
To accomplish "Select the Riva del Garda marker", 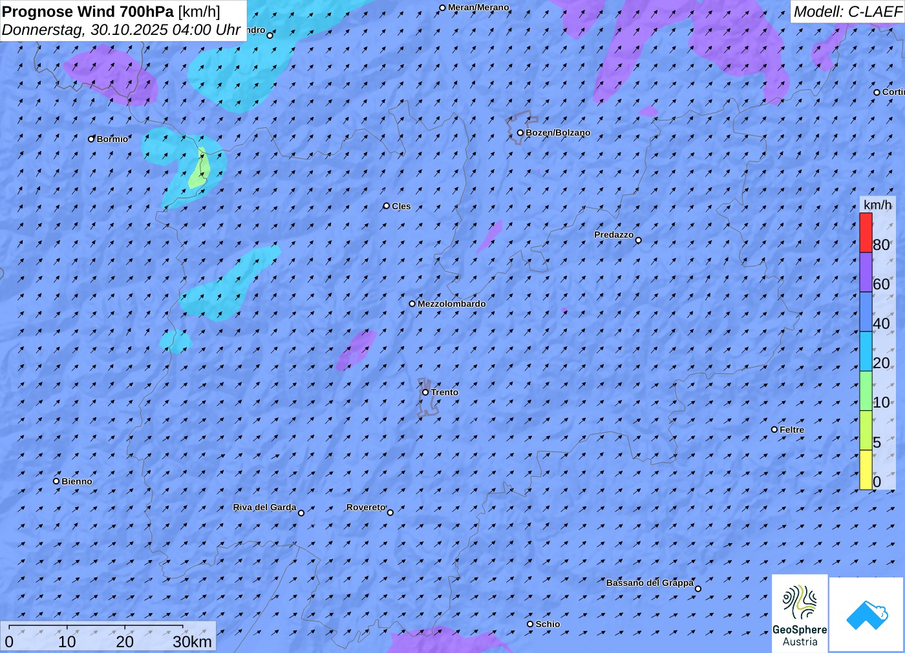I will 301,513.
